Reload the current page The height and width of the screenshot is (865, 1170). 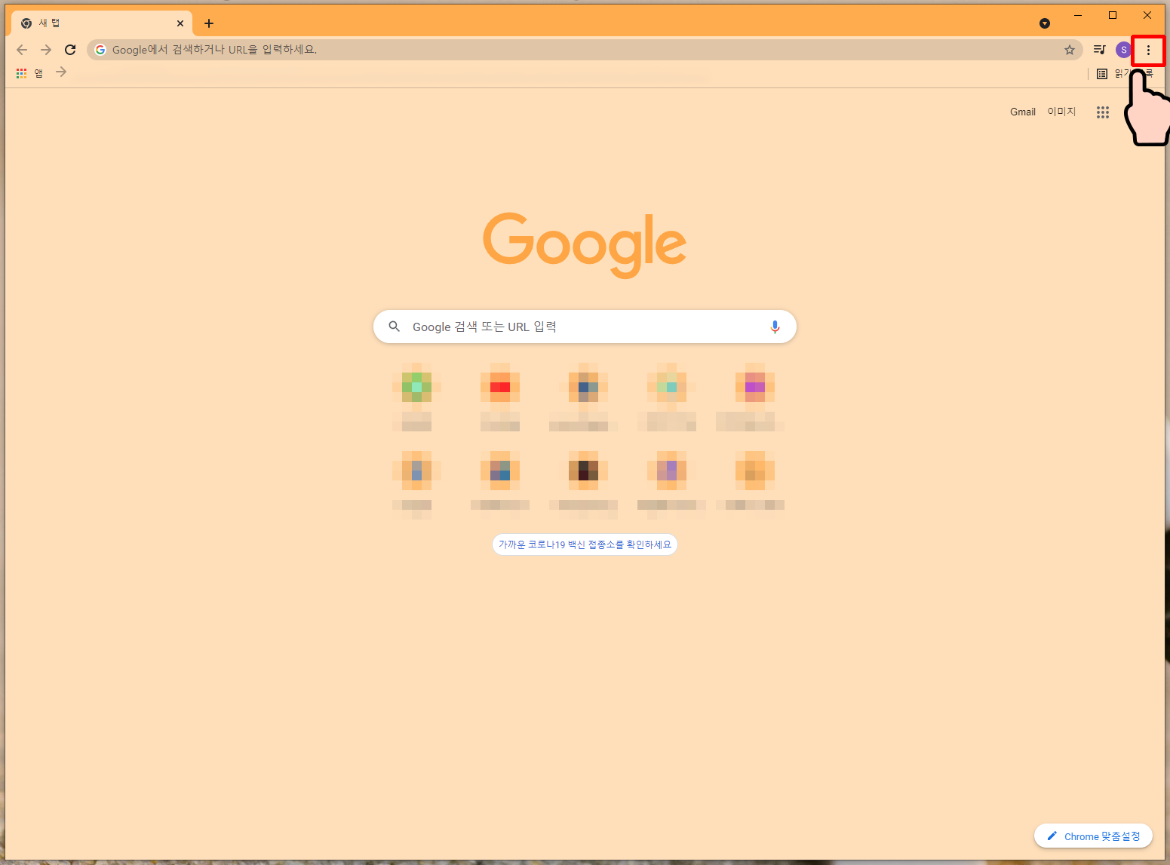70,50
